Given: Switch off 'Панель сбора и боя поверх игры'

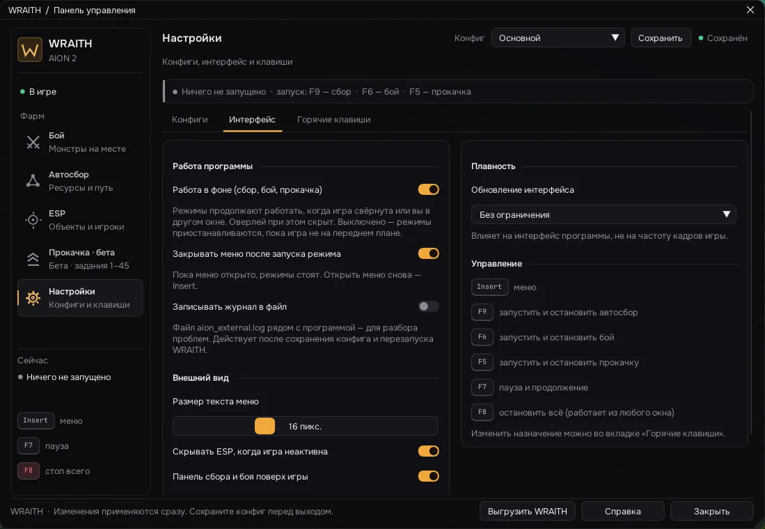Looking at the screenshot, I should click(x=428, y=476).
